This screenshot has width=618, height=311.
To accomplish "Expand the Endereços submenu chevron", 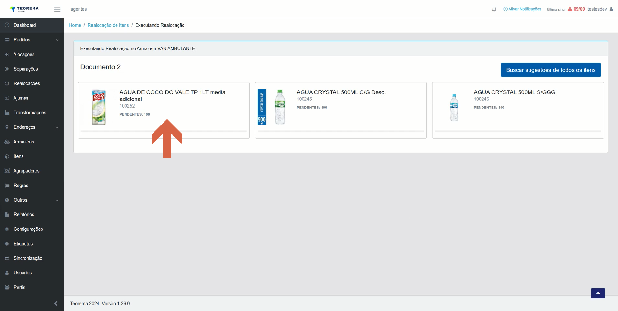I will pyautogui.click(x=57, y=127).
